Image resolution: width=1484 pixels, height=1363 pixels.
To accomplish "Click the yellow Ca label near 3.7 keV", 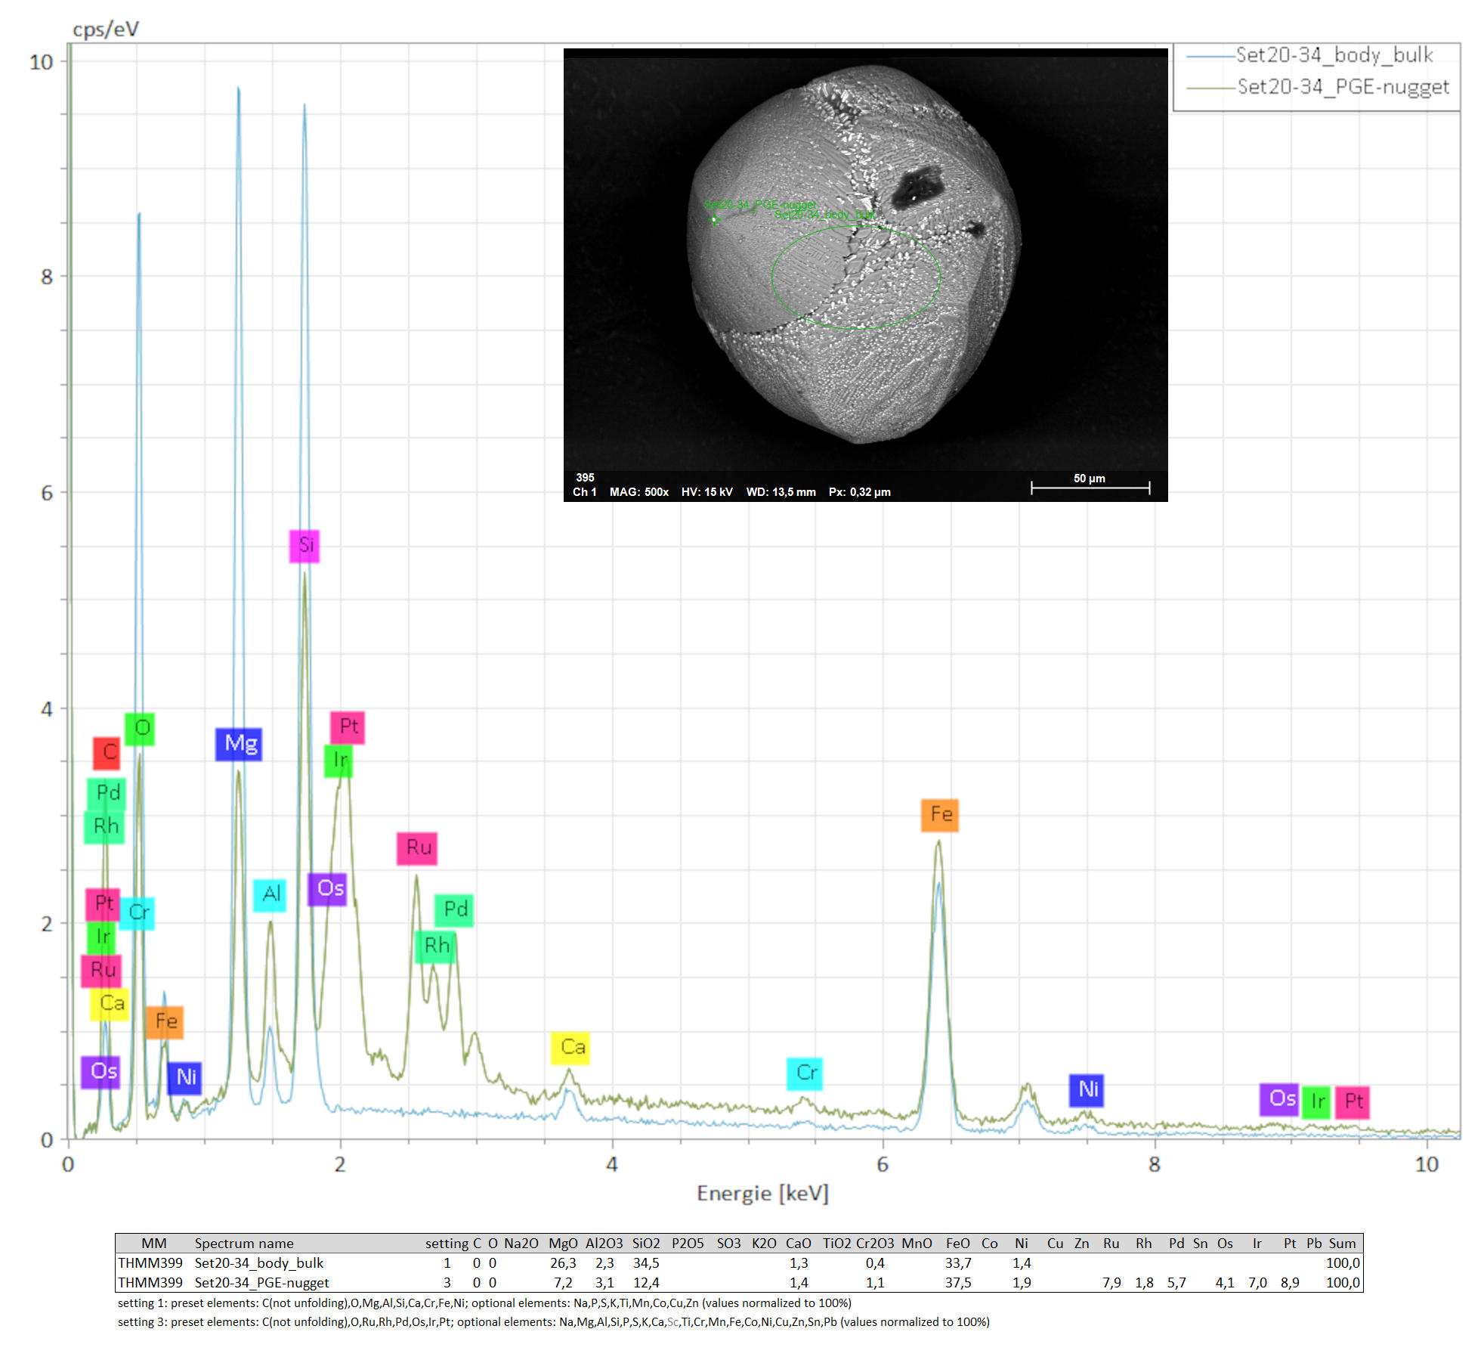I will tap(570, 1048).
